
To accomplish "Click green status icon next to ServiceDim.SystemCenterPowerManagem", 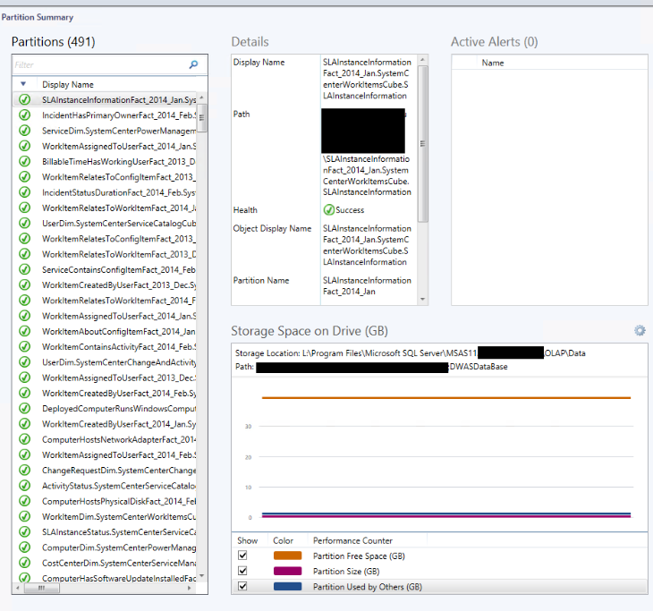I will coord(25,131).
